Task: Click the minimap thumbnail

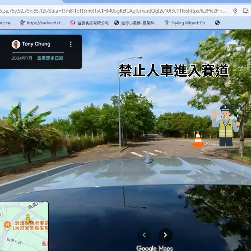Action: click(24, 226)
